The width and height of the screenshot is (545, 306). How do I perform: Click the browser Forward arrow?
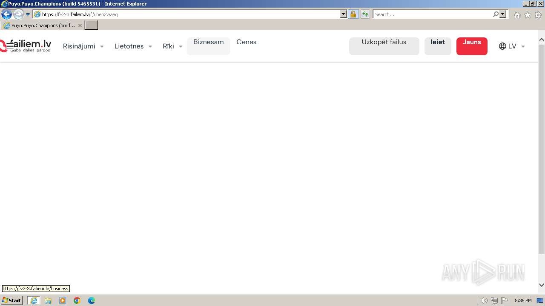click(x=18, y=14)
